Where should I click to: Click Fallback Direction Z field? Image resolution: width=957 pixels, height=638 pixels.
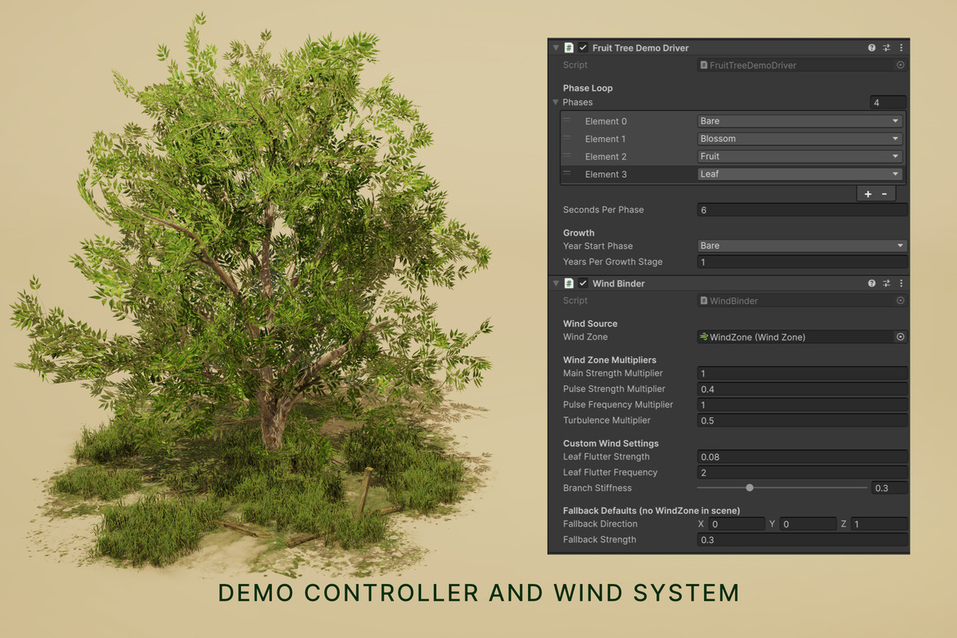pyautogui.click(x=879, y=524)
